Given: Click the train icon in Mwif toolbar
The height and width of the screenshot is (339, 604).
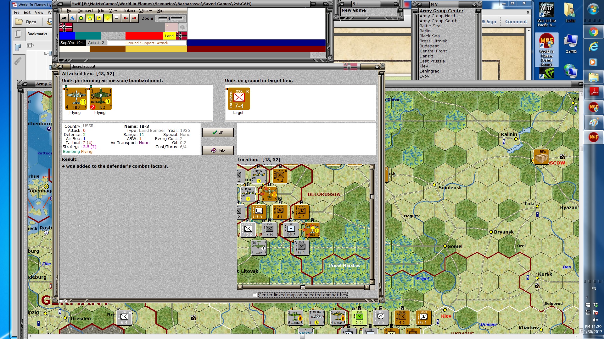Looking at the screenshot, I should coord(64,18).
